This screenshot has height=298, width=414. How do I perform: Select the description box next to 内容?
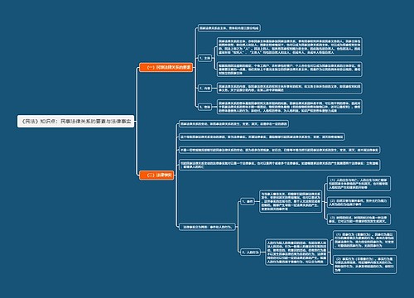pos(290,88)
